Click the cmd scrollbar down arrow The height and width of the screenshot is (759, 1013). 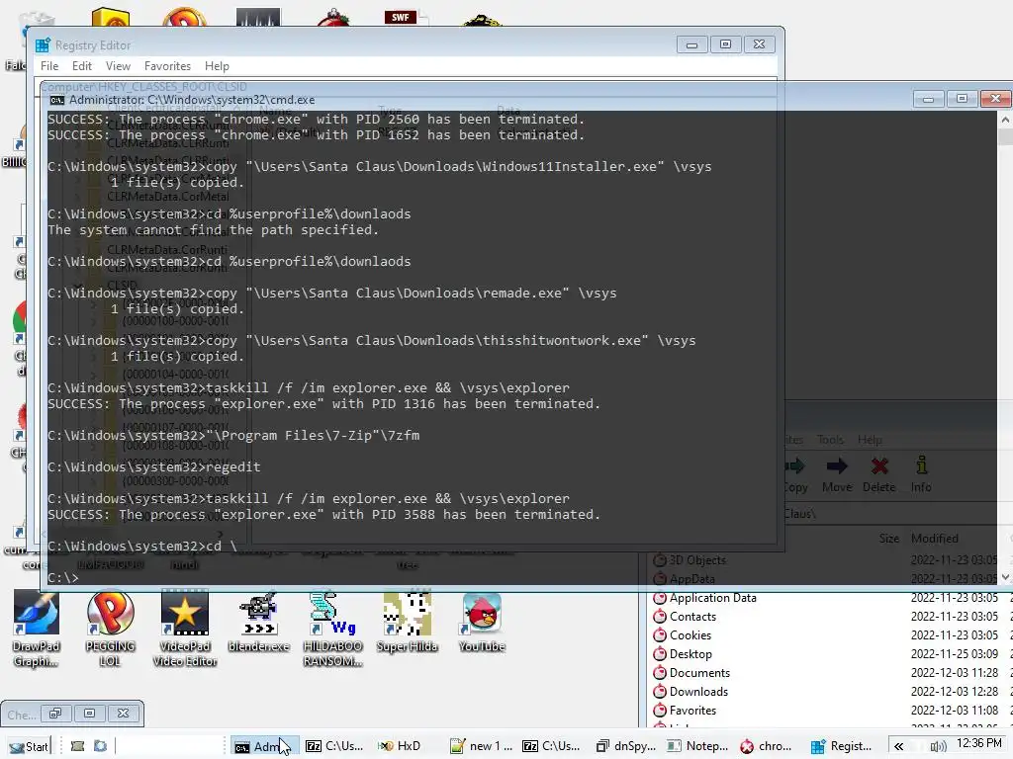point(1005,577)
